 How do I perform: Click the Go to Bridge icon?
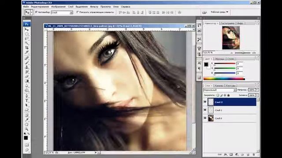pyautogui.click(x=204, y=12)
